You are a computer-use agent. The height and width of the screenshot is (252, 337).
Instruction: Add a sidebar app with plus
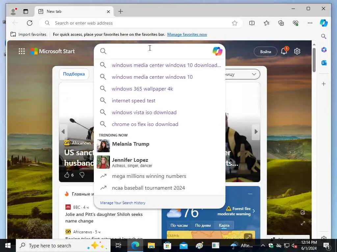click(324, 84)
